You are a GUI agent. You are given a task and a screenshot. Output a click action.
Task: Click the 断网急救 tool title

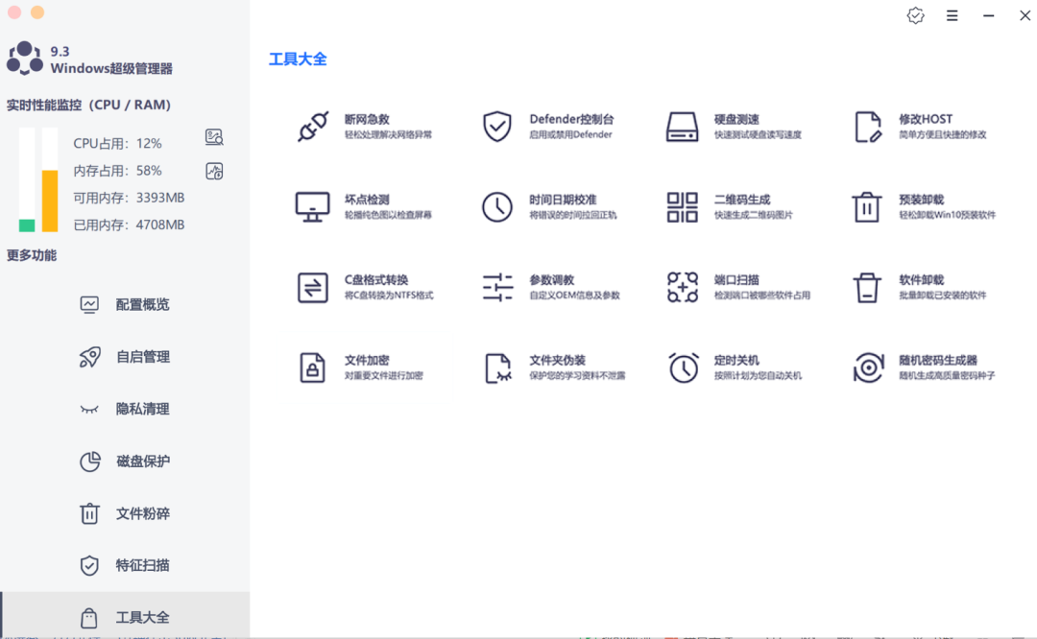tap(367, 120)
